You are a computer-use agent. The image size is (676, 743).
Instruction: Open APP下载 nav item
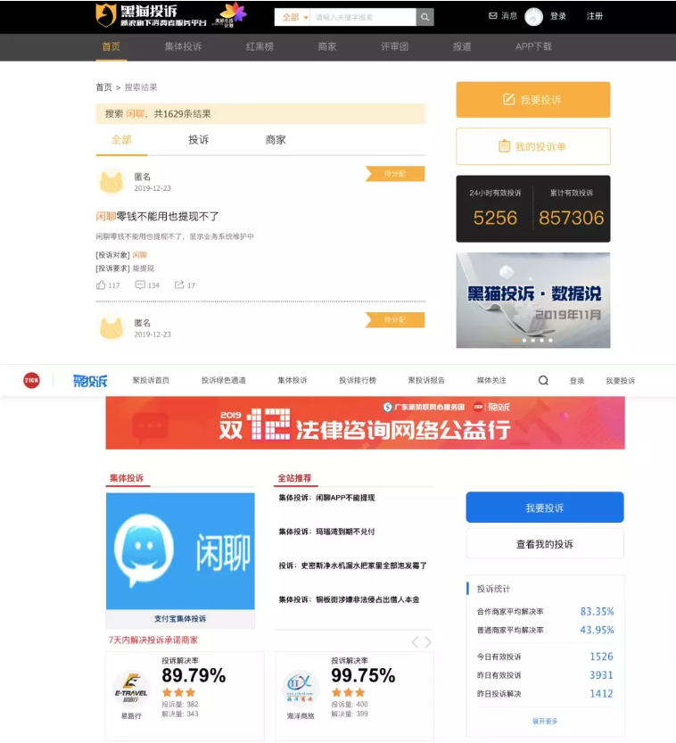click(x=533, y=46)
